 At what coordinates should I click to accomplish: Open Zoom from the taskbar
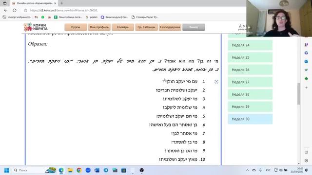pos(88,170)
